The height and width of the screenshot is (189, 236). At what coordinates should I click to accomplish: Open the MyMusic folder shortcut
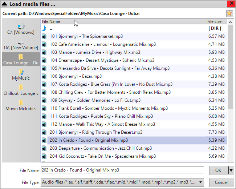(21, 75)
